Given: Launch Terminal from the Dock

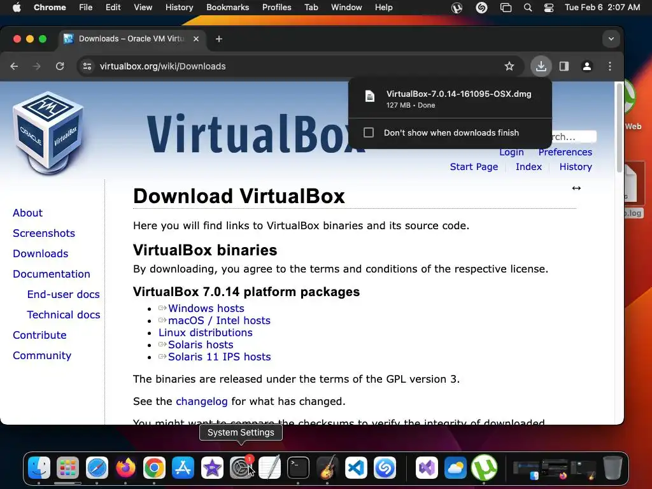Looking at the screenshot, I should tap(298, 468).
